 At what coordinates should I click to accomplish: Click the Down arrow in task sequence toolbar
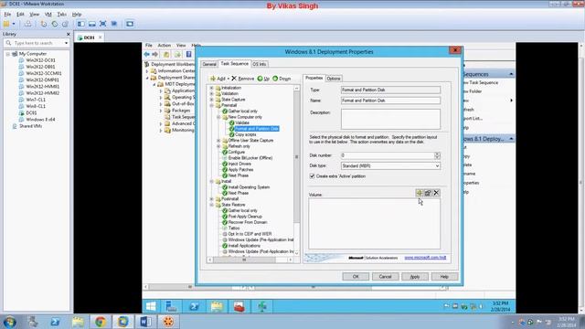[282, 79]
